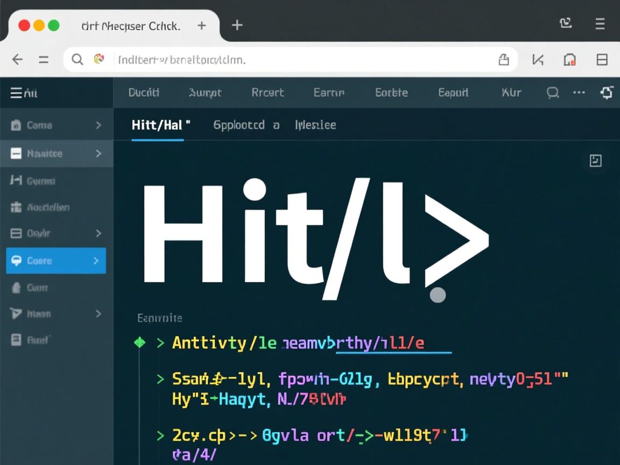Open the three-dot more options menu

coord(579,93)
